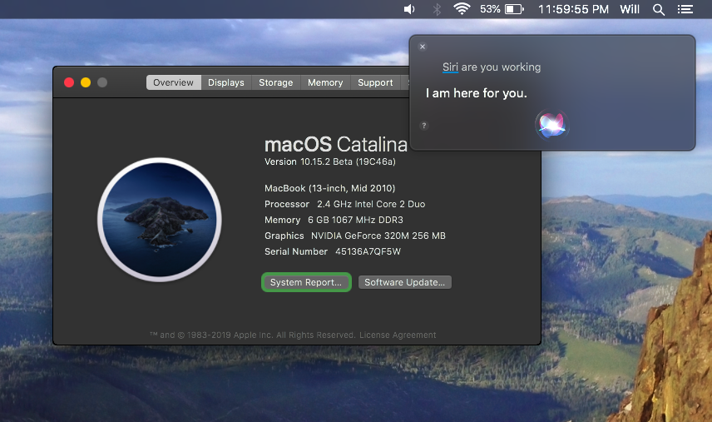Switch to the Storage tab
This screenshot has width=712, height=422.
pos(275,82)
